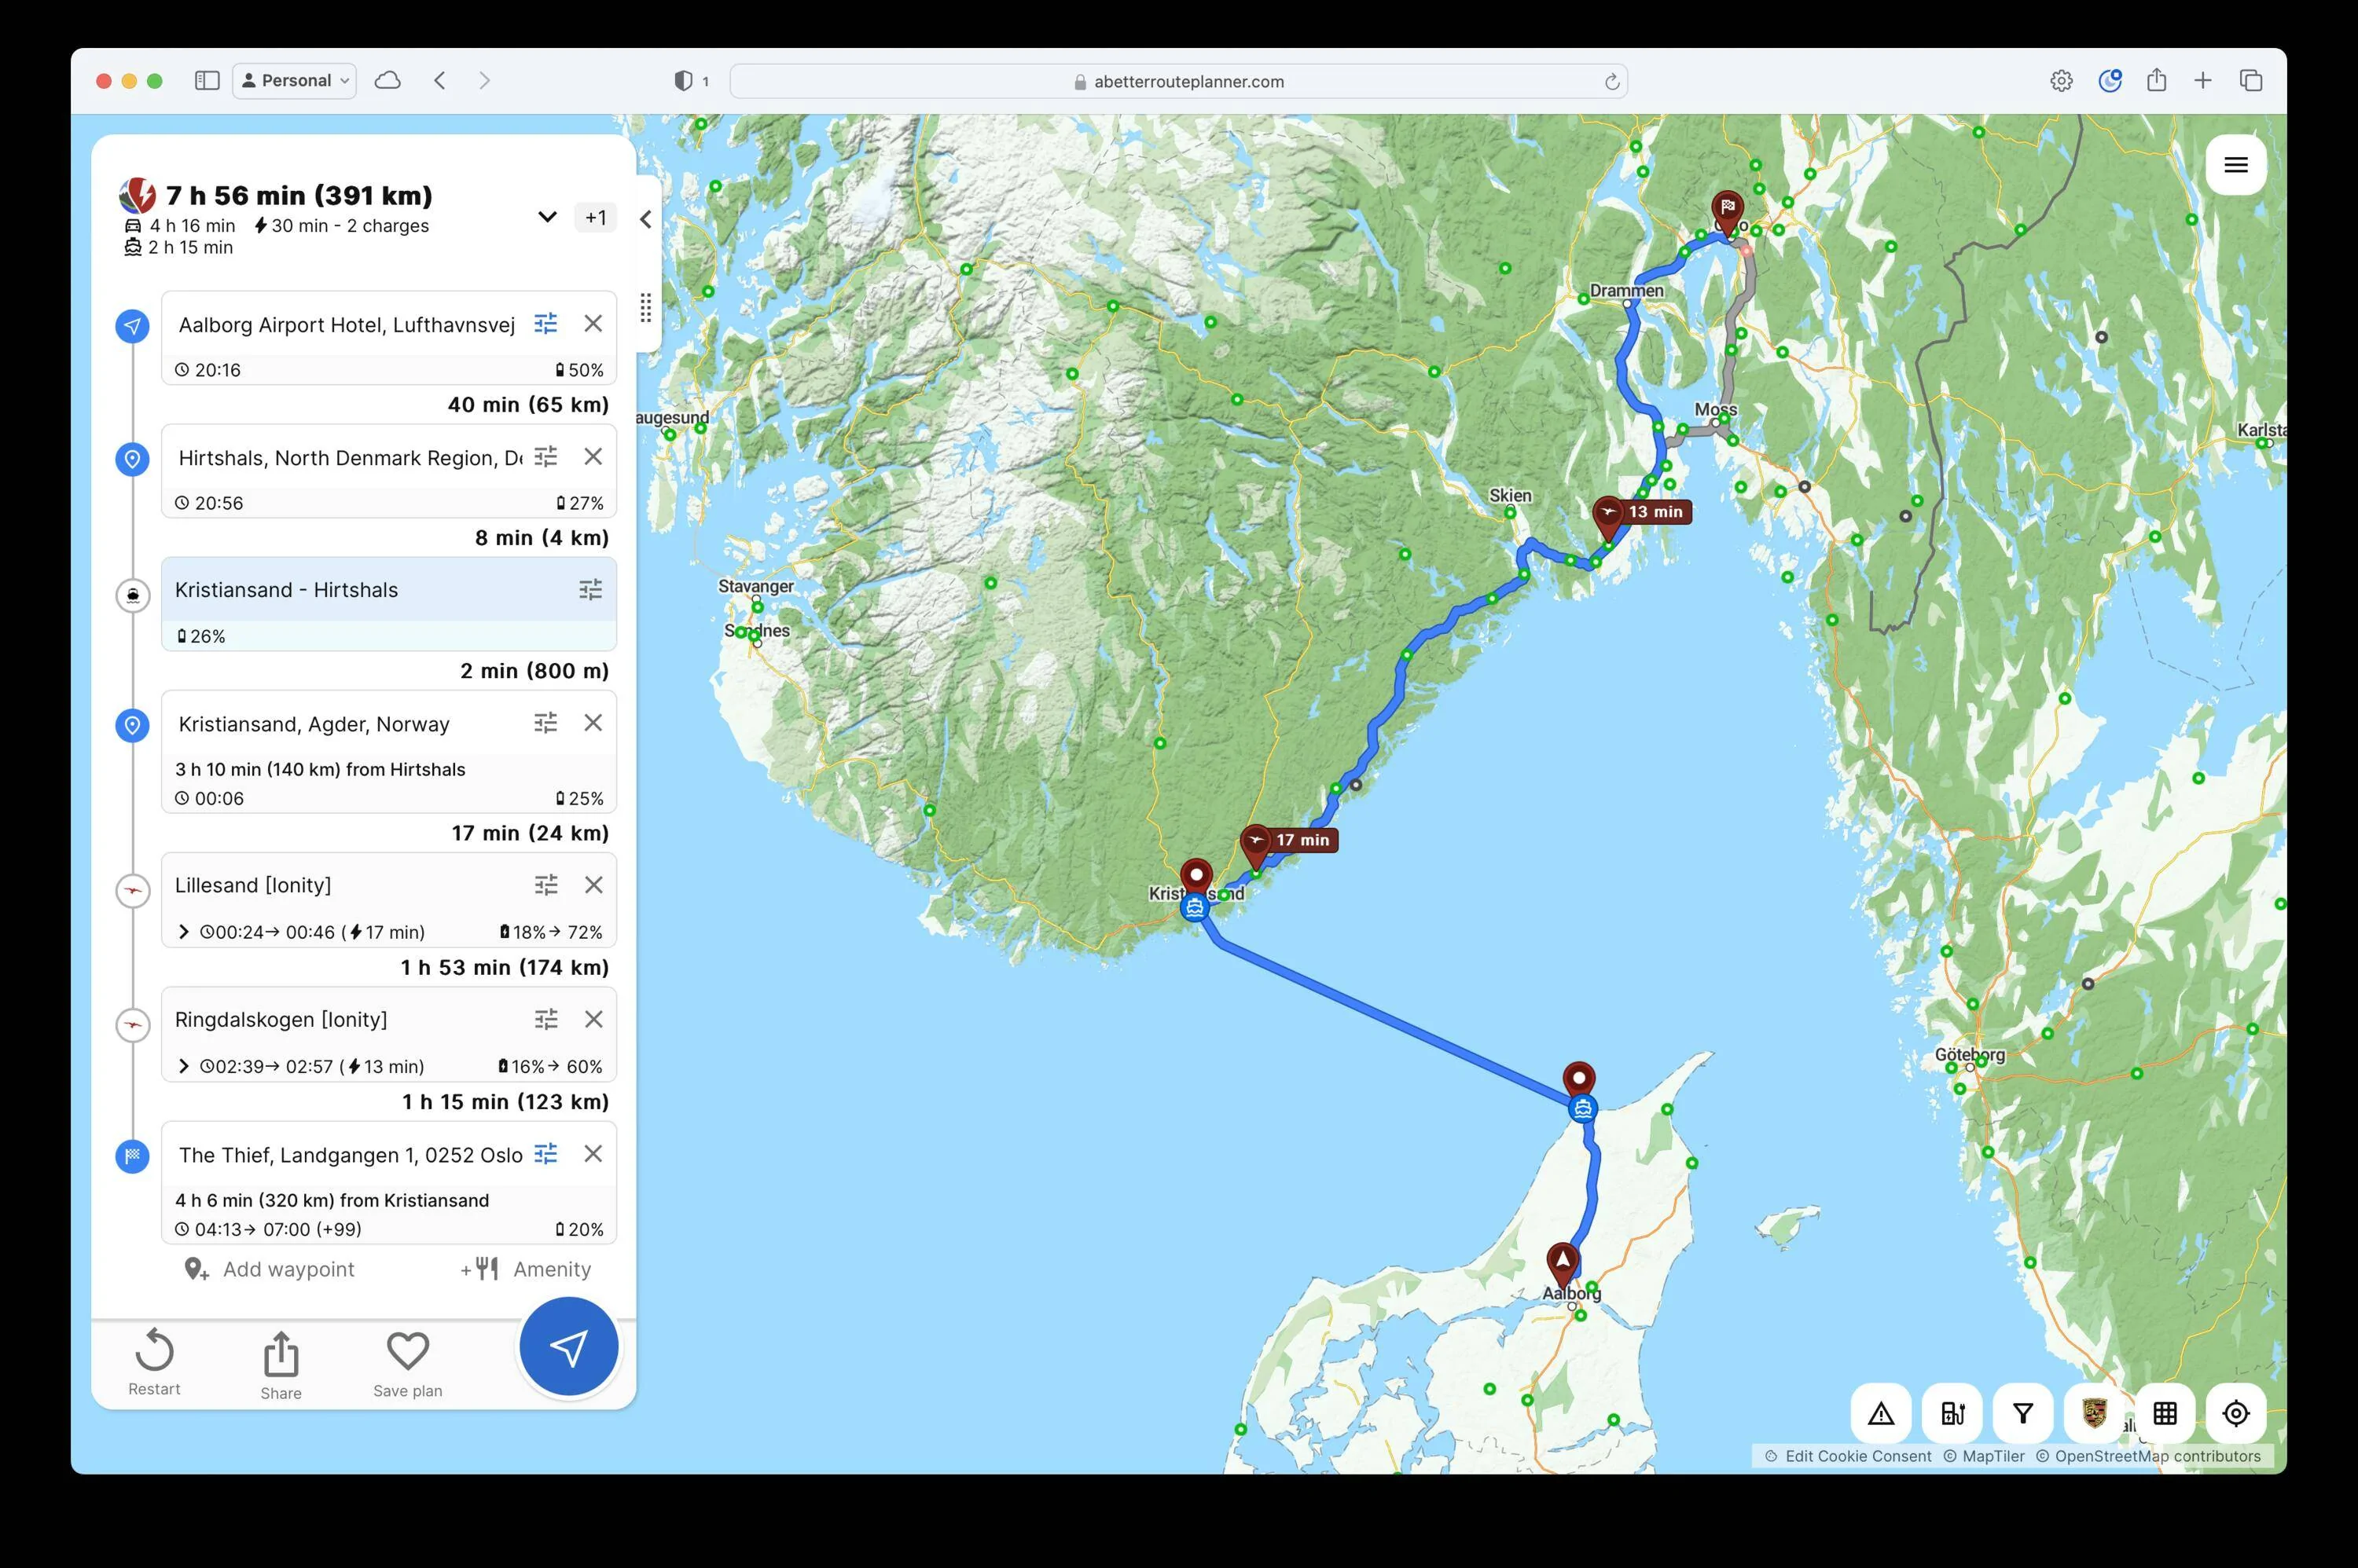Show the +1 alternative route

tap(595, 218)
